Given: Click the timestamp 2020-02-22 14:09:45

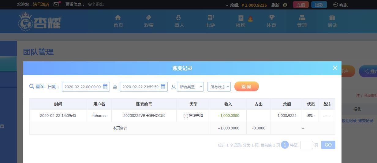Looking at the screenshot, I should click(x=58, y=116).
